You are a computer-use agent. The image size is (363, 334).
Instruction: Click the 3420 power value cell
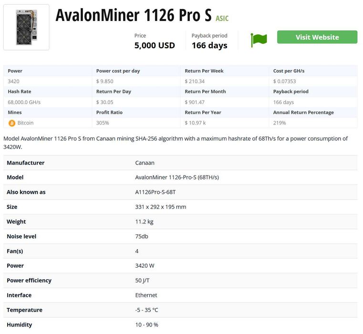(x=48, y=81)
